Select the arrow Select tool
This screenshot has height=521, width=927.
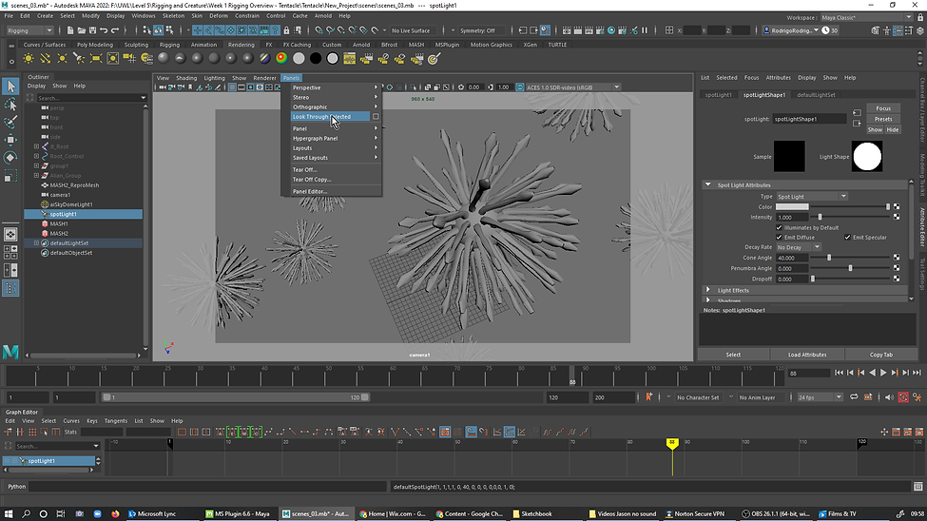[10, 87]
